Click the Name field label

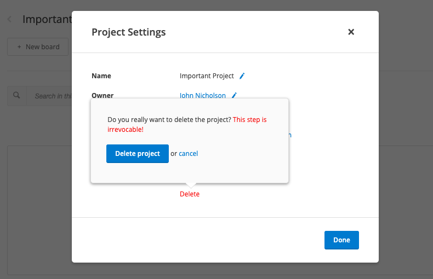point(101,76)
